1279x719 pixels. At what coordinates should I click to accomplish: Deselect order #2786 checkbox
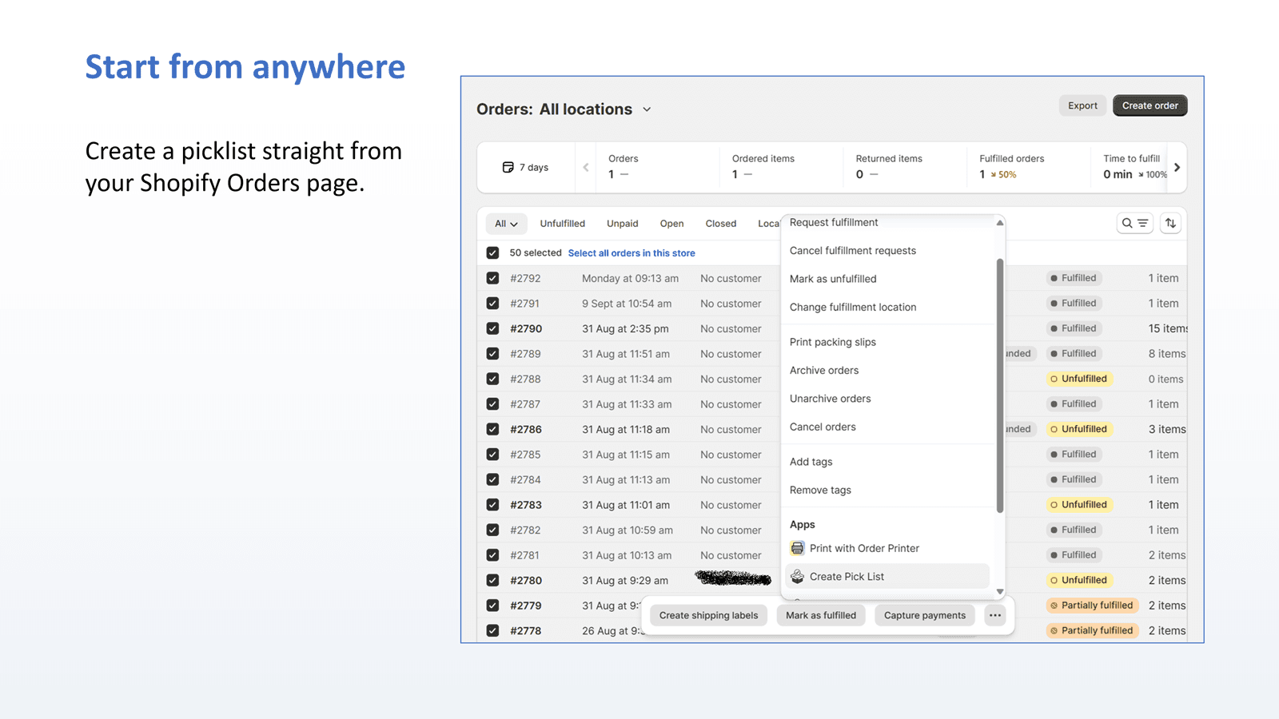pyautogui.click(x=492, y=430)
